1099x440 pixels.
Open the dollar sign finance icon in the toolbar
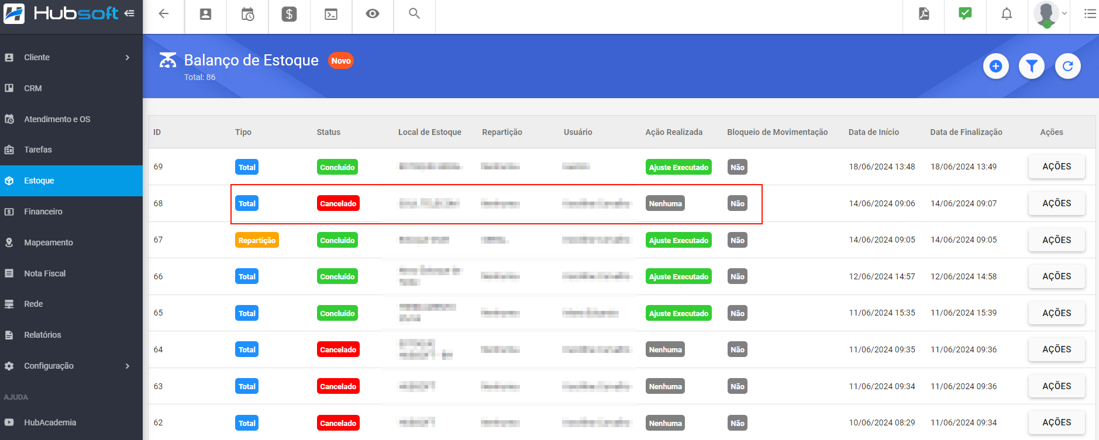(x=290, y=14)
